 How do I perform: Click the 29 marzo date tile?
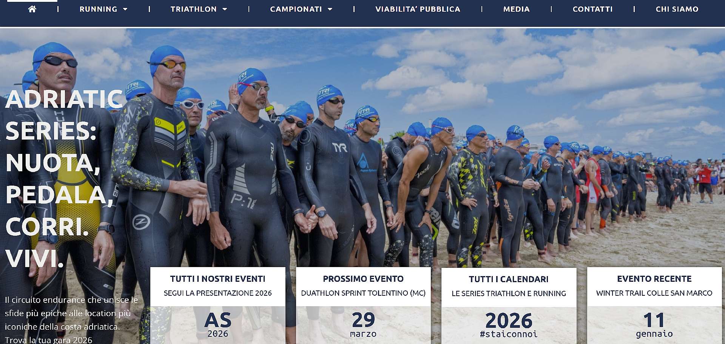pos(363,325)
